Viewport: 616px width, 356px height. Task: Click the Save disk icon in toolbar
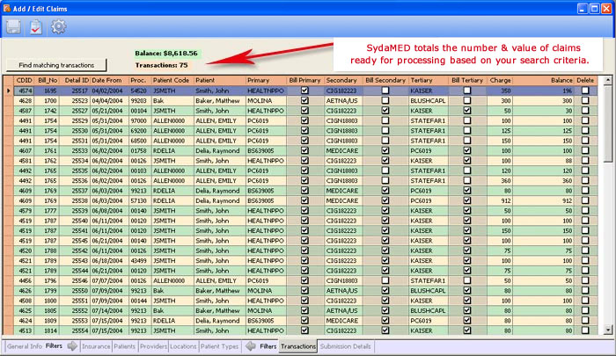pyautogui.click(x=15, y=26)
